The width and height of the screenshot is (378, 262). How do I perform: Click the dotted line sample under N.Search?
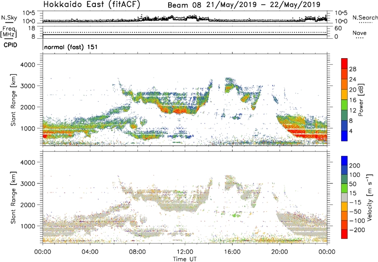pos(365,23)
